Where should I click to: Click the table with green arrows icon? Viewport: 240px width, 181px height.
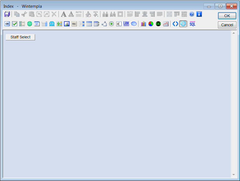click(x=97, y=24)
